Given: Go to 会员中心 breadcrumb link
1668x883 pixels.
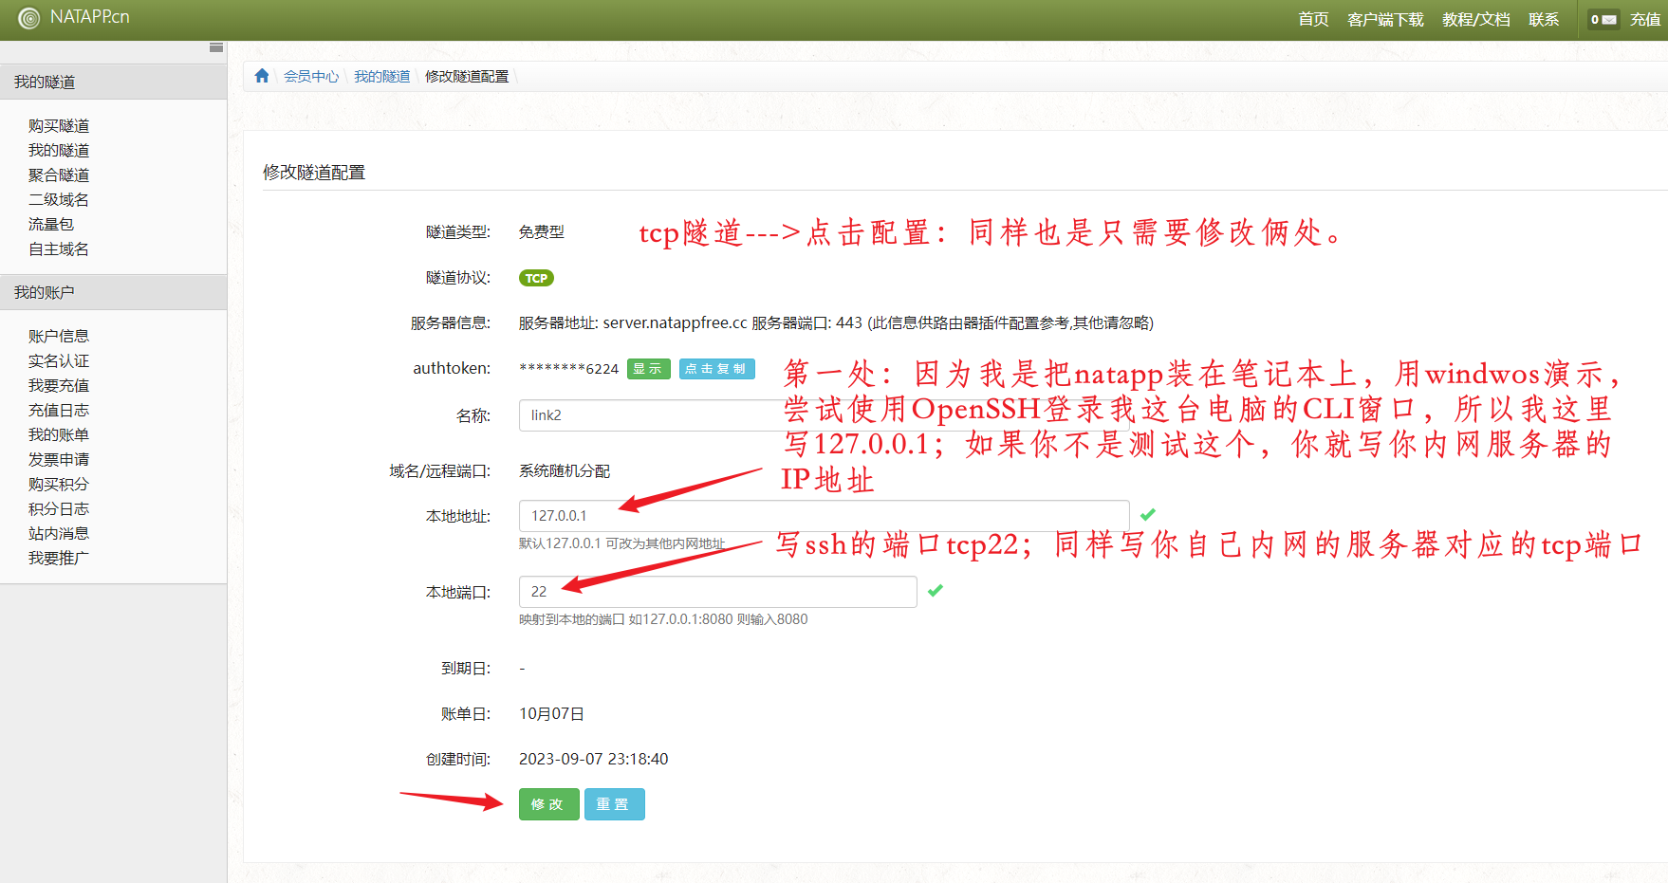Looking at the screenshot, I should click(311, 76).
